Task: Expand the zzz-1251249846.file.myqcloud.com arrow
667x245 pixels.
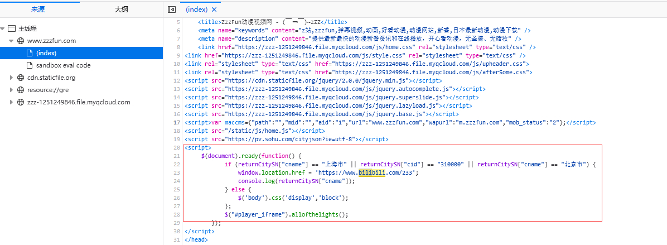Action: (x=12, y=103)
